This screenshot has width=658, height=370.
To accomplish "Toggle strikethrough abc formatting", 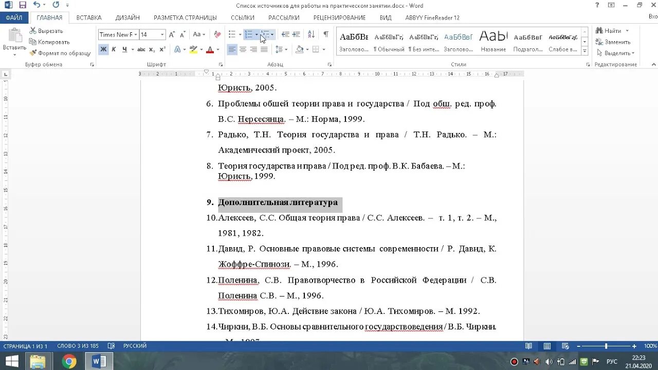I will 141,49.
